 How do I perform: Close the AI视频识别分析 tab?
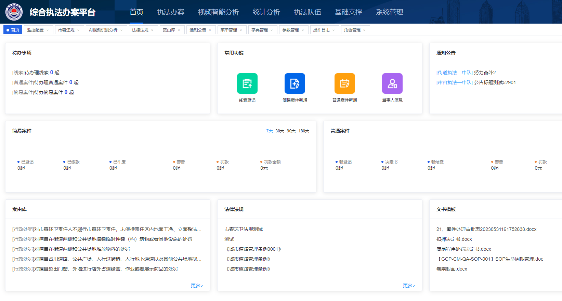(x=121, y=30)
